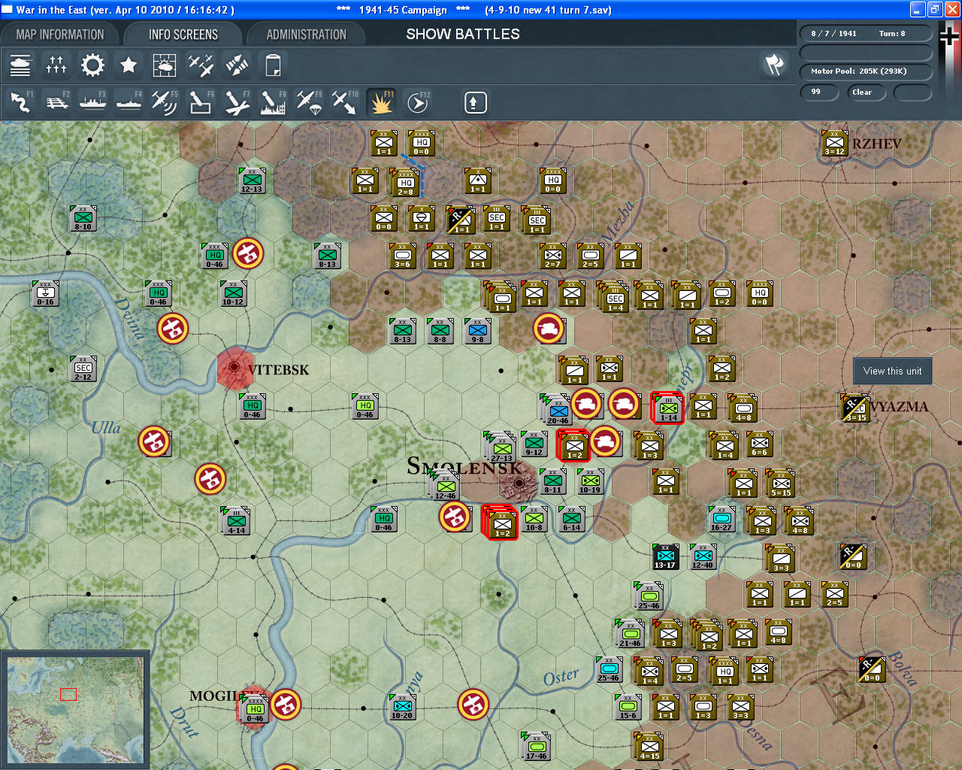Viewport: 962px width, 770px height.
Task: Click the German cross flag icon
Action: [x=949, y=35]
